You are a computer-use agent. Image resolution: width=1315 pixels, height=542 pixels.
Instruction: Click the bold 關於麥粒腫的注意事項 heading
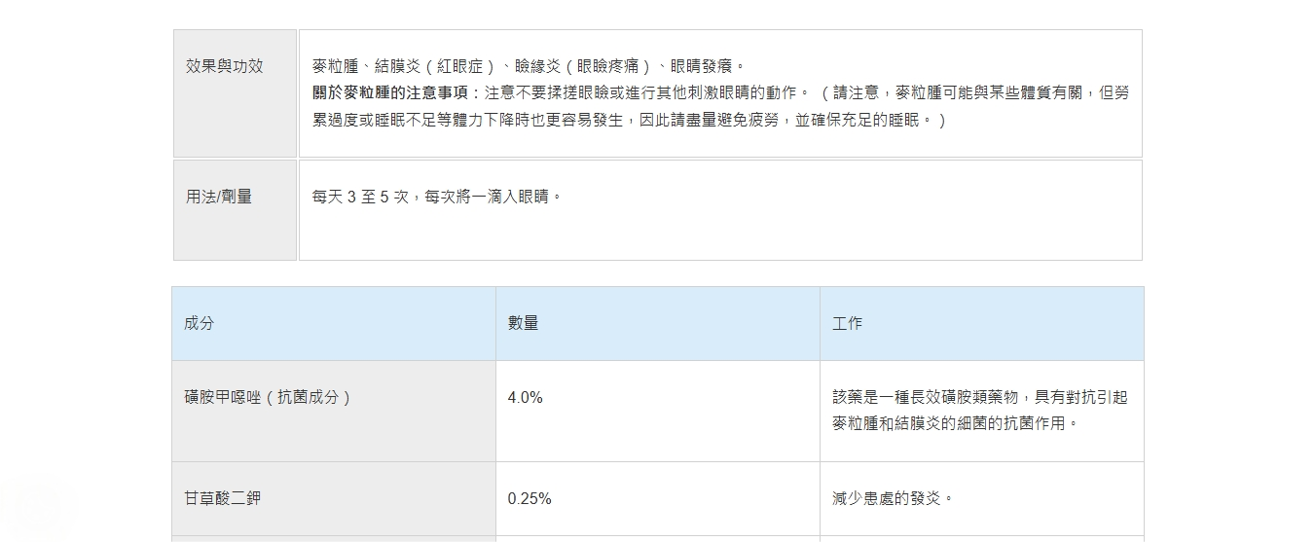(389, 93)
